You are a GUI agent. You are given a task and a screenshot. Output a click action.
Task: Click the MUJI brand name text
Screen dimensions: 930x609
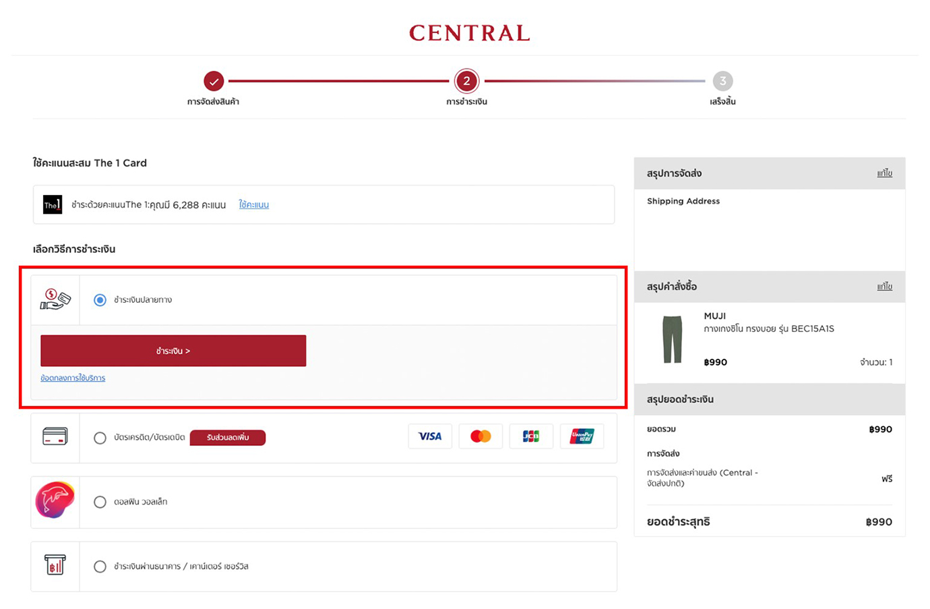[x=715, y=316]
